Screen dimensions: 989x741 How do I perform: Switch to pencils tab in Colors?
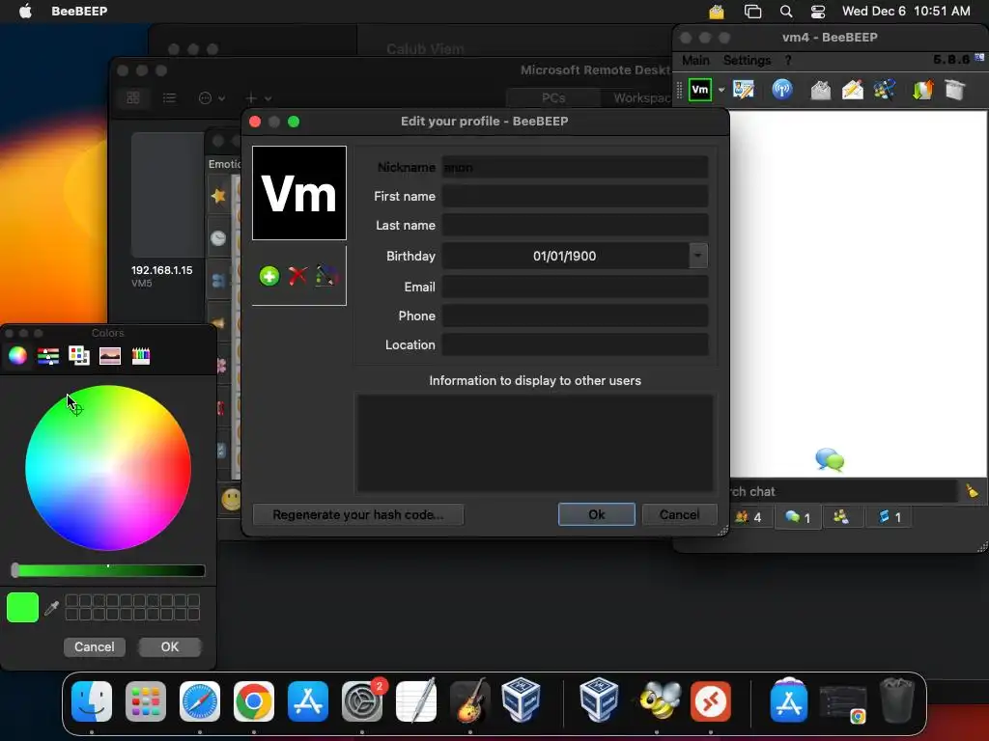click(141, 356)
